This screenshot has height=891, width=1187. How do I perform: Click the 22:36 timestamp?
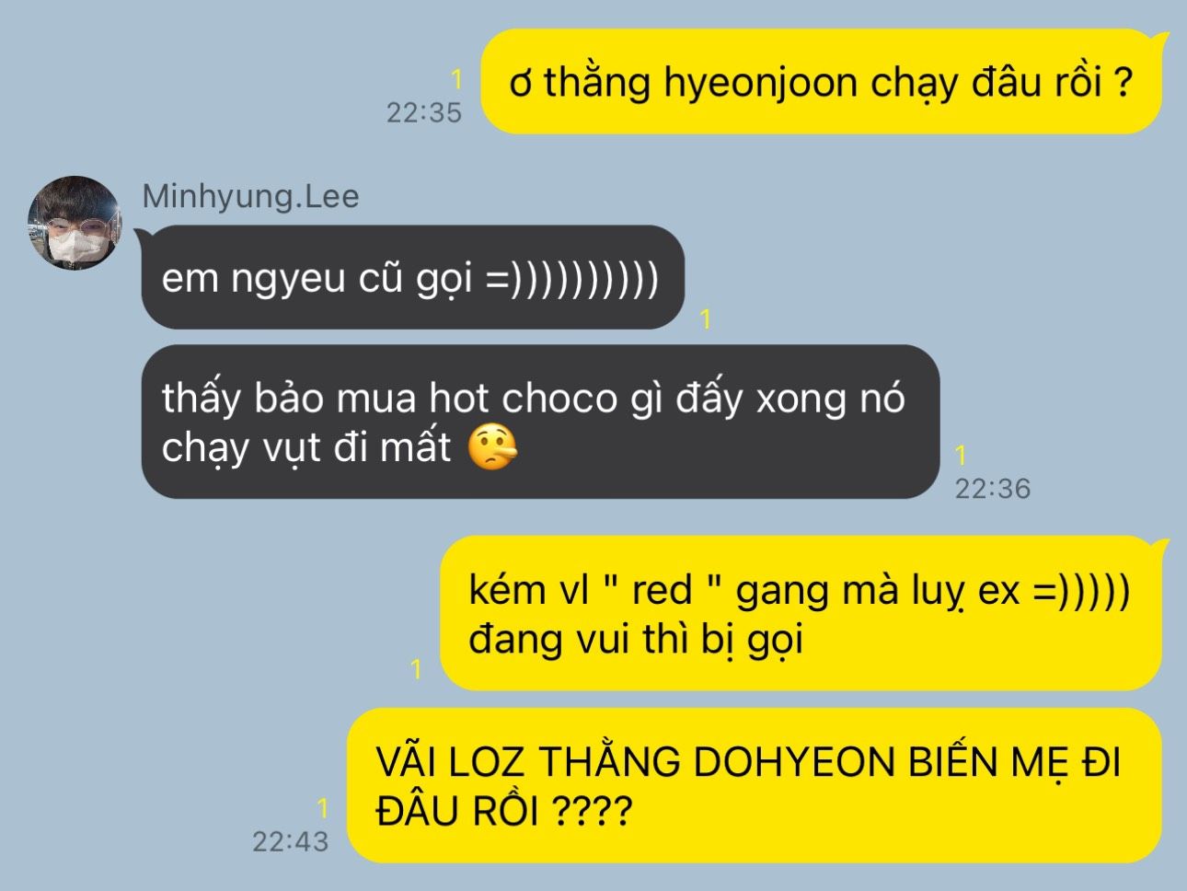pos(992,488)
